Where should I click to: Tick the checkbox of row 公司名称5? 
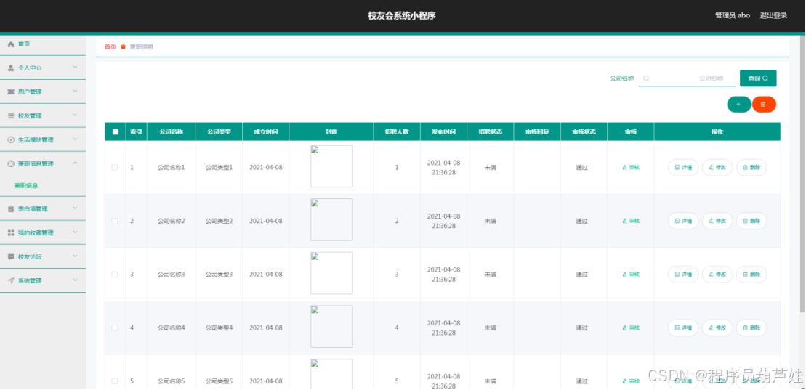[x=115, y=381]
